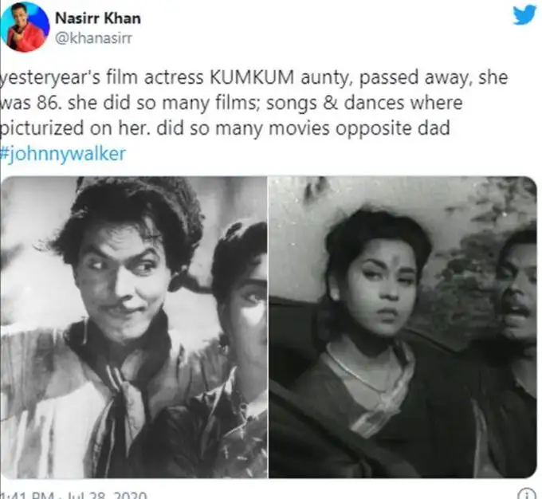
Task: Click the fur hat in the left photo
Action: (x=135, y=209)
